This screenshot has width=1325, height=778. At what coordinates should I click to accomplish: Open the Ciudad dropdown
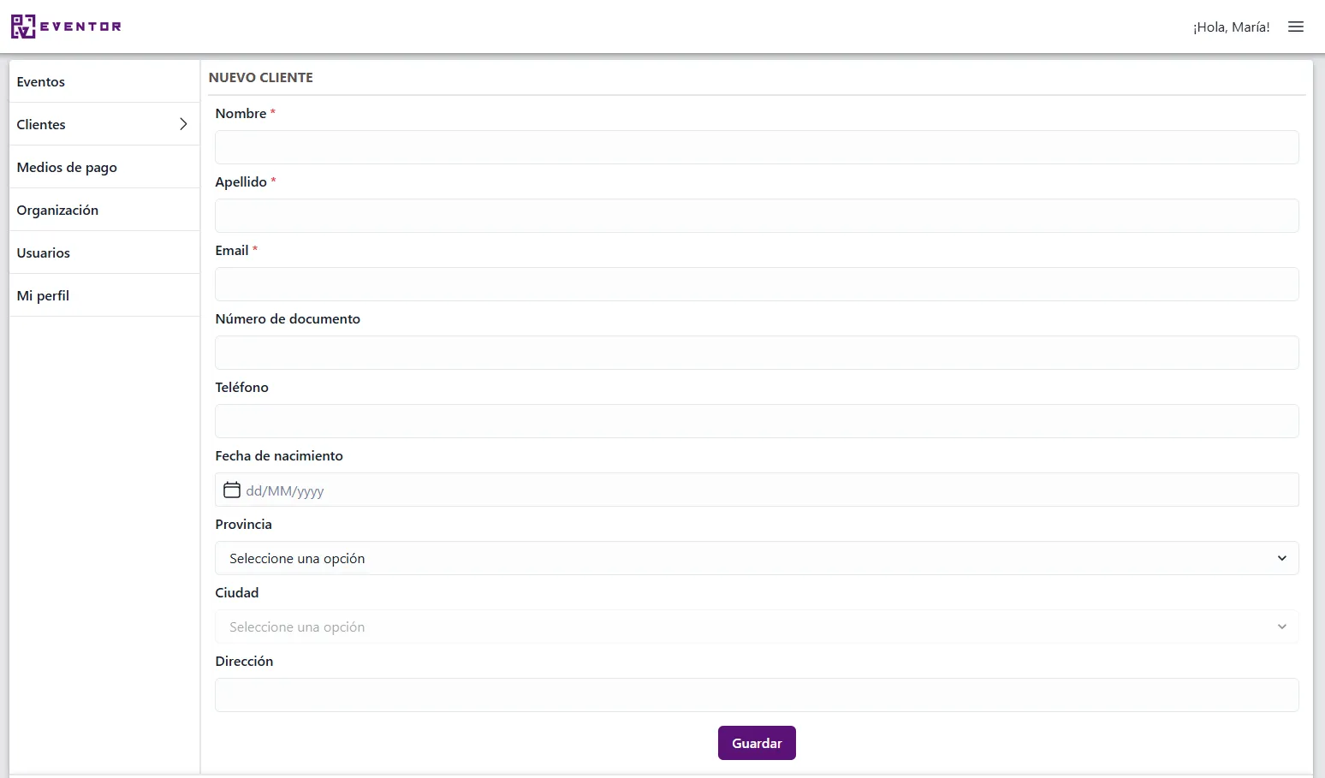(x=757, y=627)
